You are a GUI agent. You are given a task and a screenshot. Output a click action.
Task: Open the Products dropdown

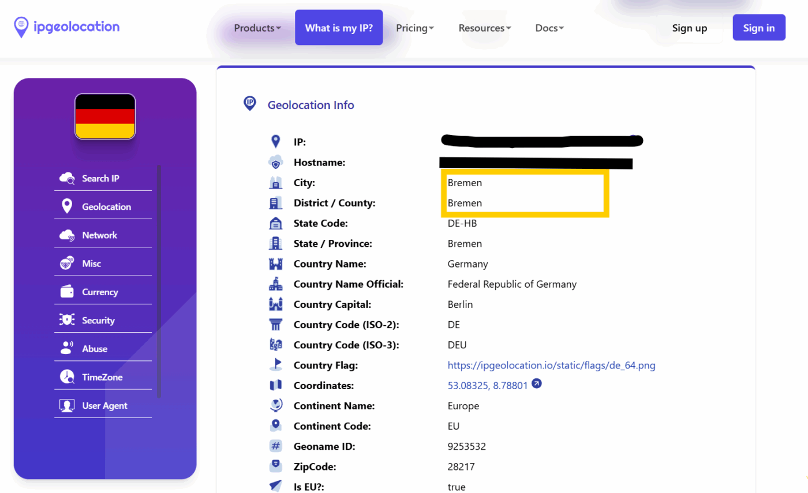click(x=257, y=27)
